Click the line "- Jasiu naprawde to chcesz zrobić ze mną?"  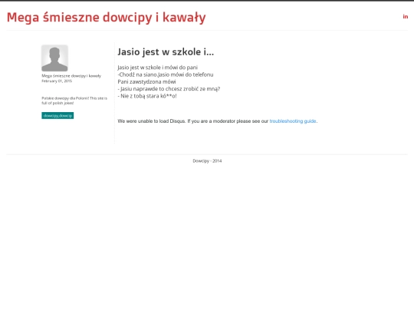pos(169,89)
